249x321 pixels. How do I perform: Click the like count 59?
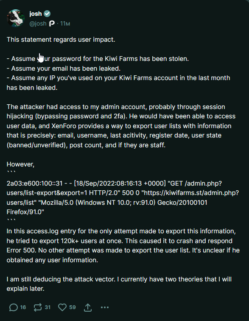(x=73, y=307)
